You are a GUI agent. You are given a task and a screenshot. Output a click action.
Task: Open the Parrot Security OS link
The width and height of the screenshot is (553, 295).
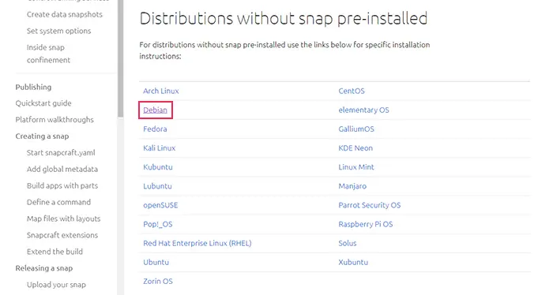point(369,205)
